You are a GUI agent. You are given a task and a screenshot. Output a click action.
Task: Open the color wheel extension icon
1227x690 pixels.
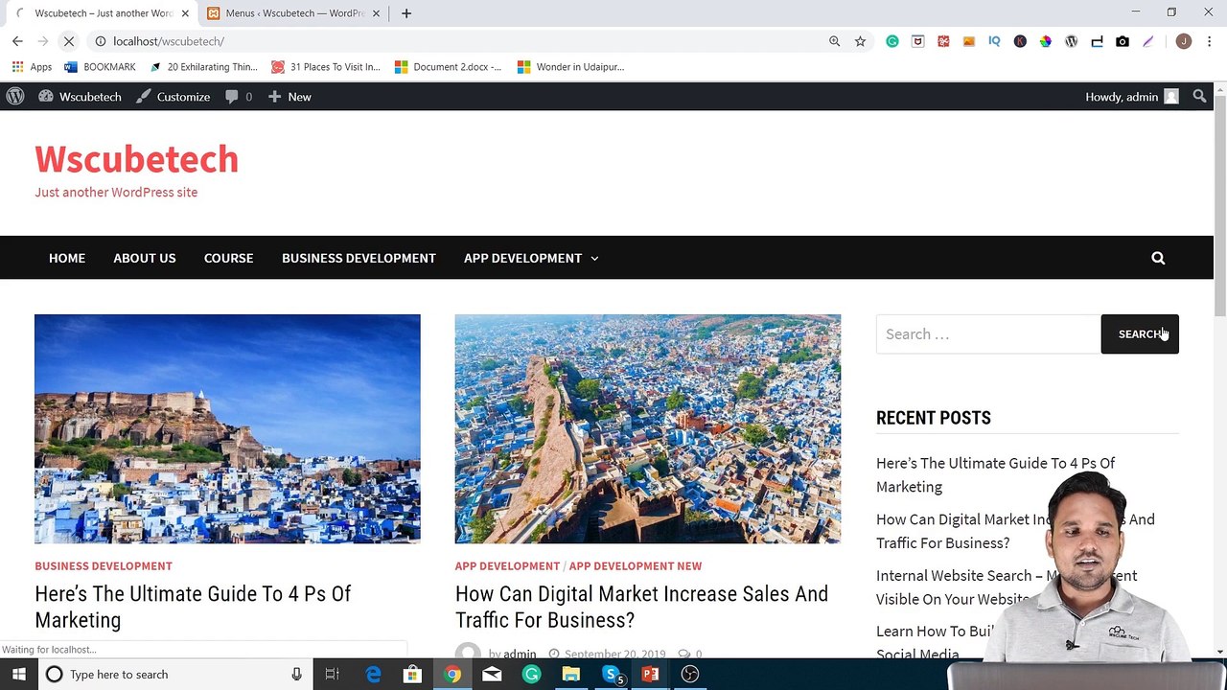[1046, 41]
